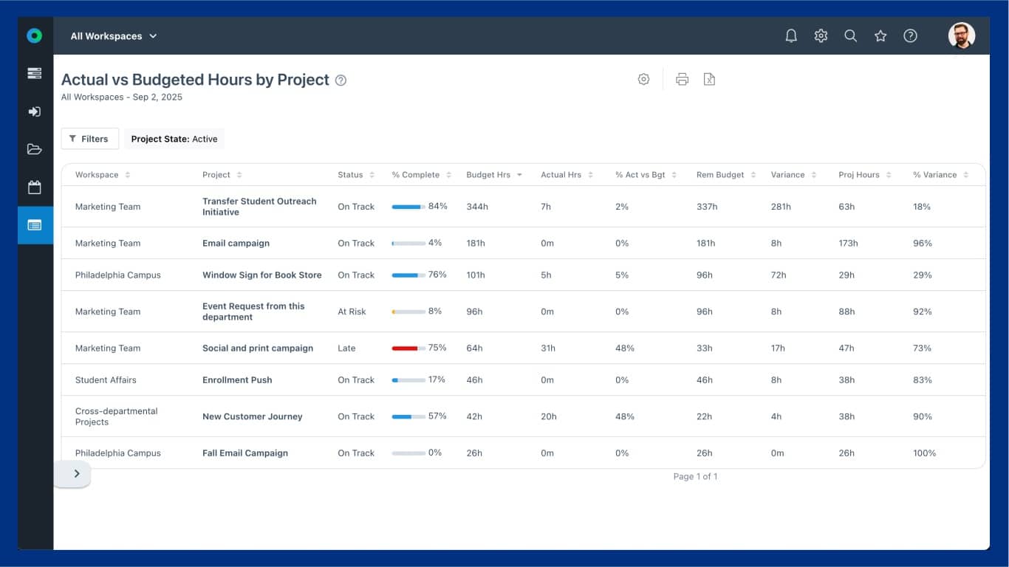This screenshot has width=1009, height=567.
Task: Sort by Proj Hours column
Action: click(865, 175)
